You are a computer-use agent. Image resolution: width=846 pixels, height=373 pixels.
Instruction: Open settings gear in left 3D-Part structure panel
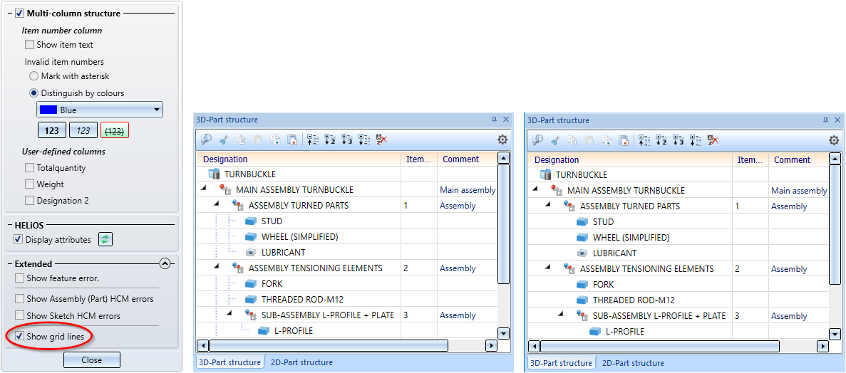coord(502,140)
